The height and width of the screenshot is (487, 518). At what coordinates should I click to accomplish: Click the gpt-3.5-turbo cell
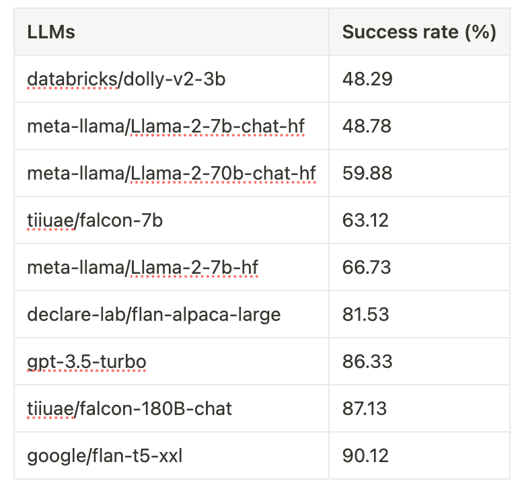click(86, 362)
